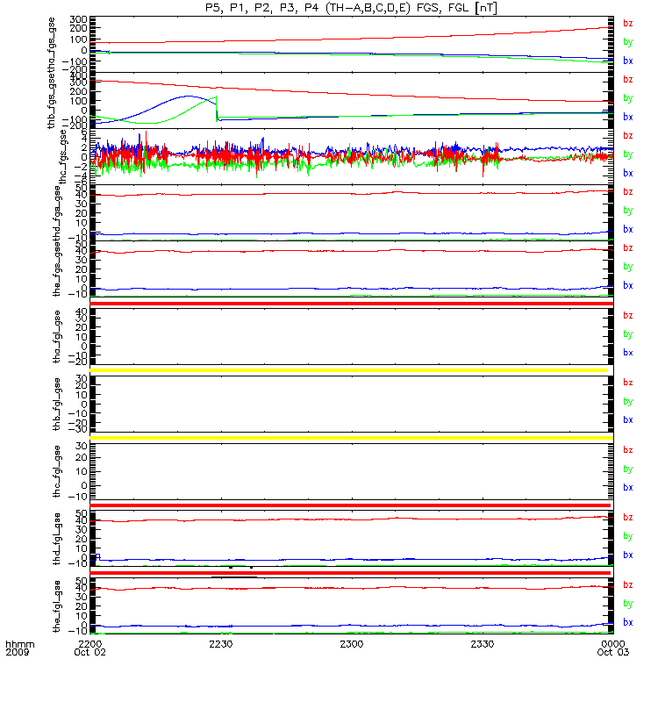Click red status bar above the_fgl_gse panel
Image resolution: width=658 pixels, height=702 pixels.
350,573
